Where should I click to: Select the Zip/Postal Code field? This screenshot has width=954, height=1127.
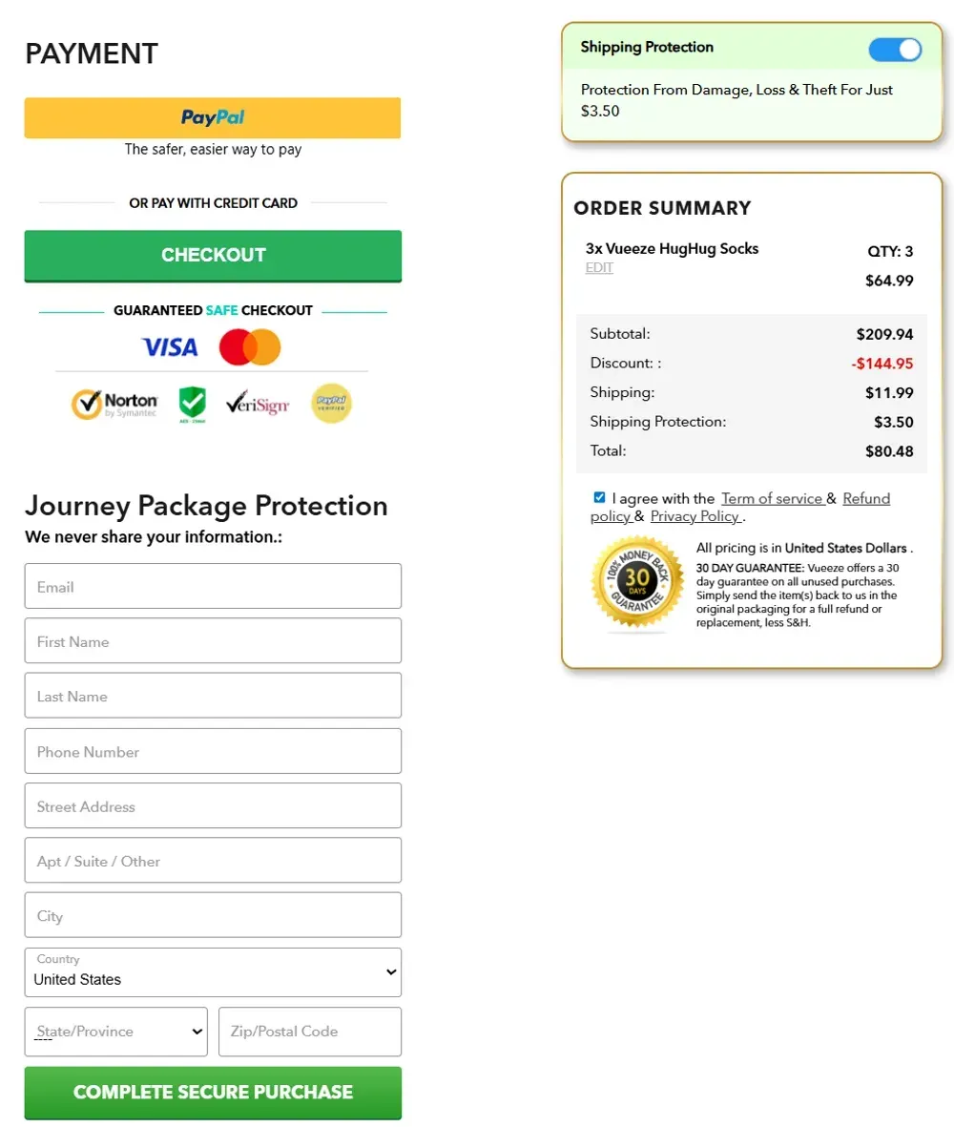pos(309,1032)
